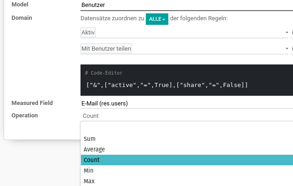293x186 pixels.
Task: Click the Model field containing Benutzer
Action: (x=187, y=5)
